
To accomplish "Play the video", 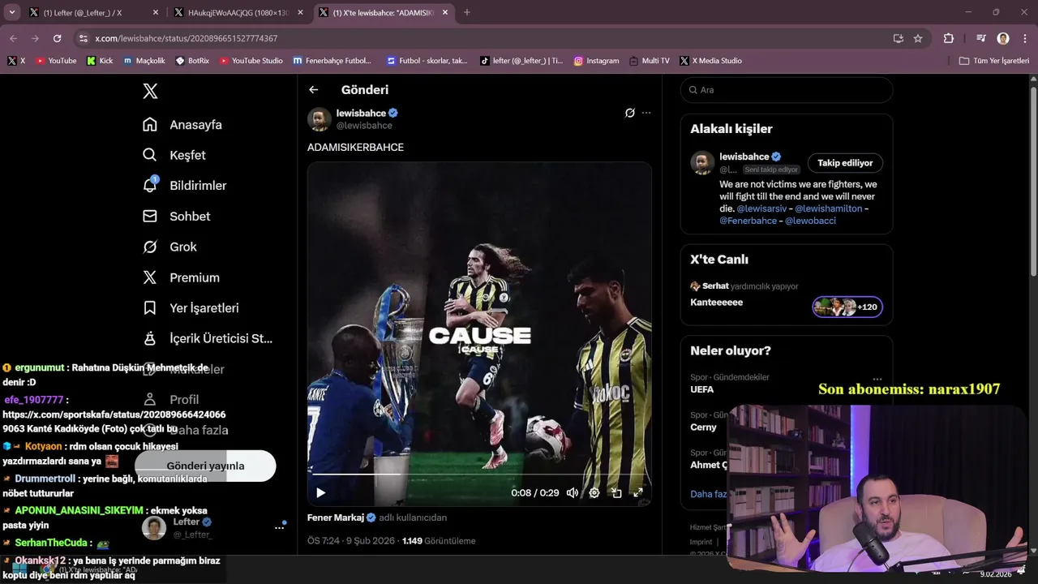I will pyautogui.click(x=321, y=492).
